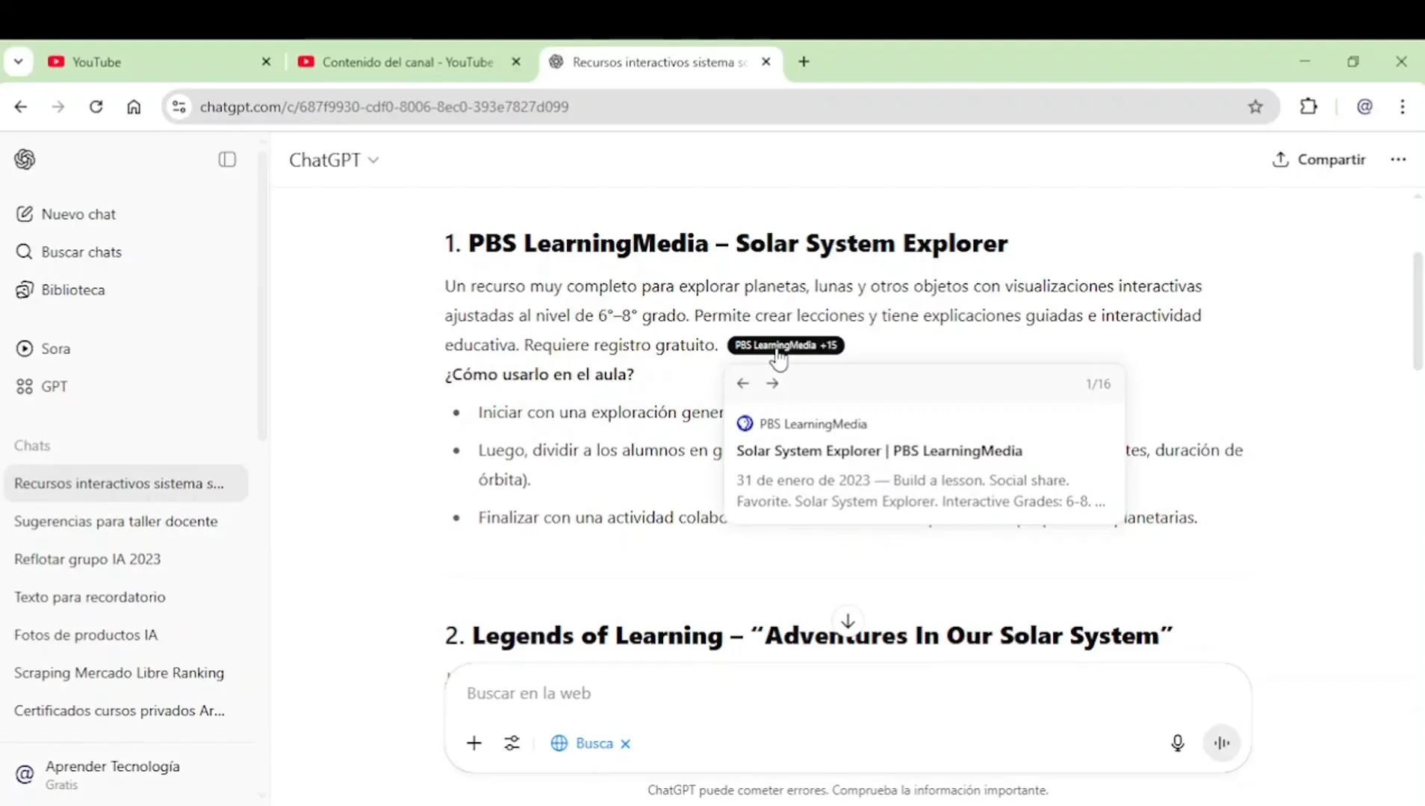Toggle the PBS LearningMedia +15 sources pill
The image size is (1425, 806).
[785, 345]
